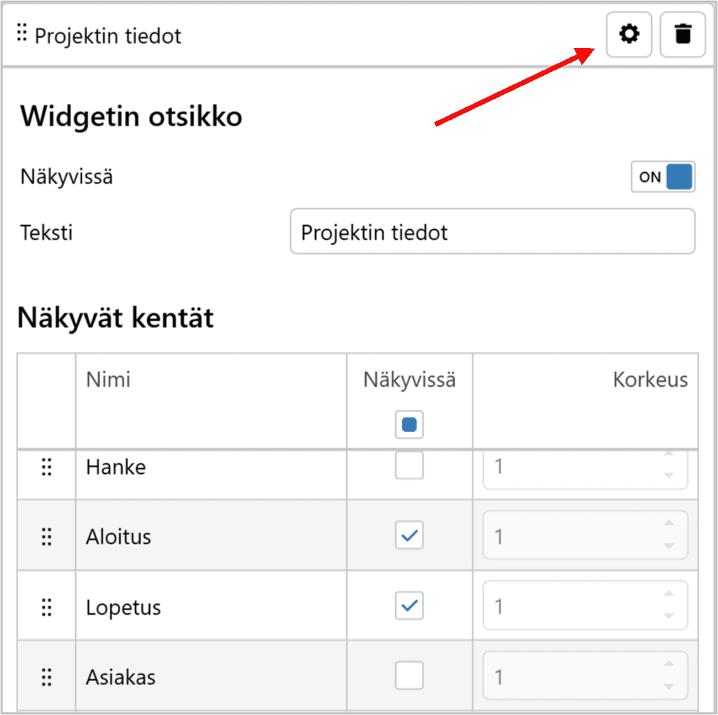Toggle the Näkyvissä ON switch off

tap(663, 177)
